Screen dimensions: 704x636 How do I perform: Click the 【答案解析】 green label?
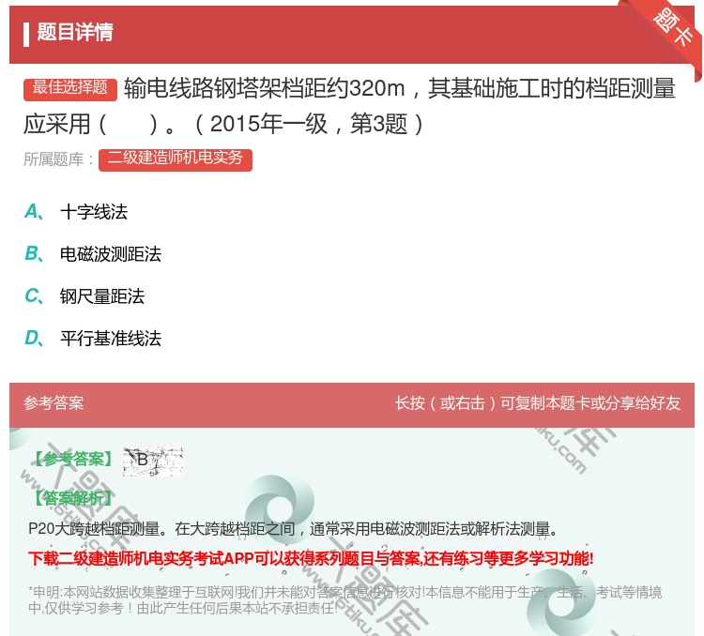click(x=72, y=498)
